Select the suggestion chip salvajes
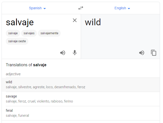 pos(29,33)
